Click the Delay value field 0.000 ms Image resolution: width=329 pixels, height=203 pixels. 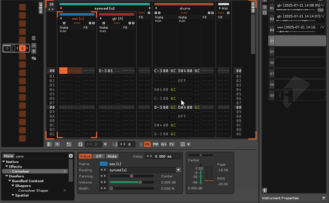tap(163, 156)
